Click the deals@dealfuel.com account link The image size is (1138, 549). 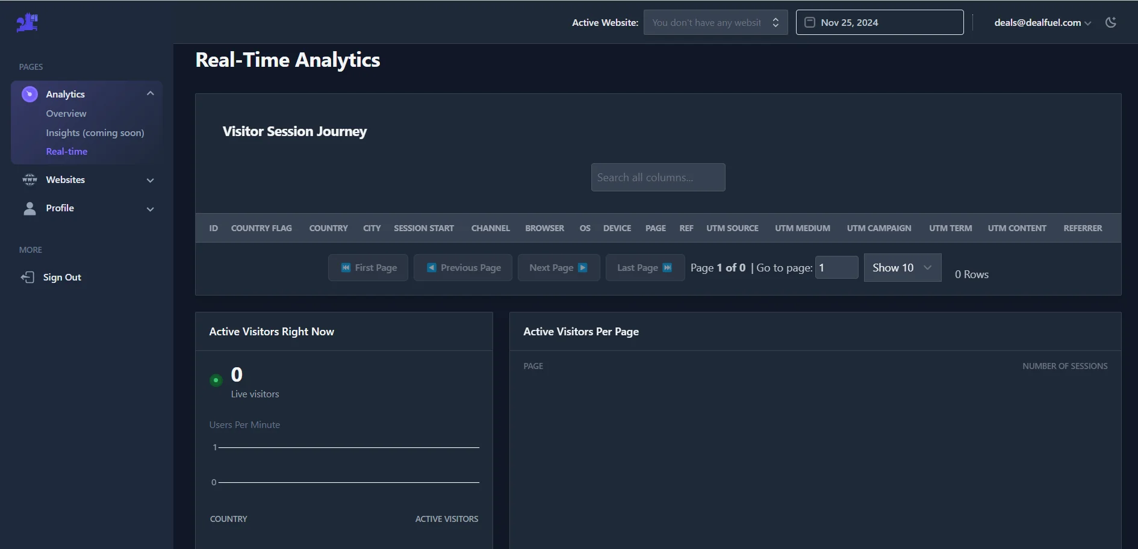pos(1038,22)
